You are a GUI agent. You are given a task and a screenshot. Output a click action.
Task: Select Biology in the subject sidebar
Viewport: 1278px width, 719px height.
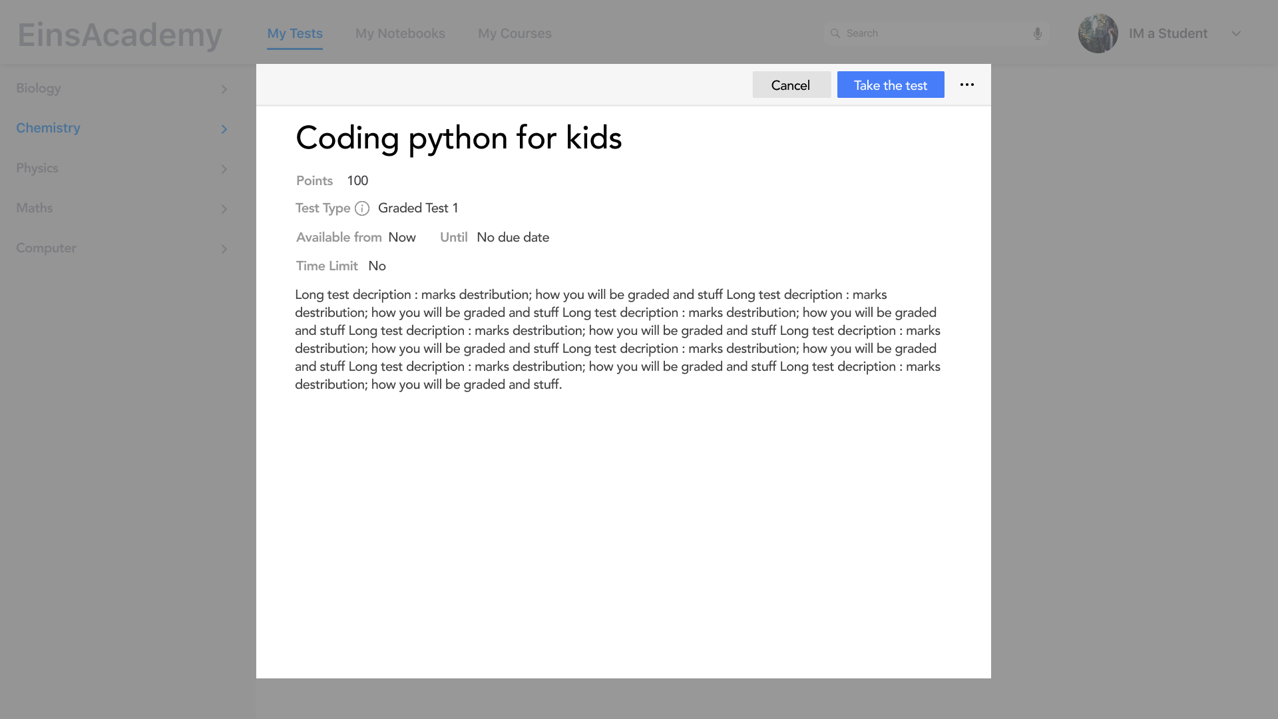click(39, 88)
